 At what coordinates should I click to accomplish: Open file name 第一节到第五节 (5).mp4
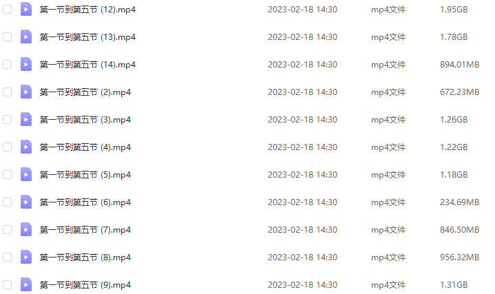click(x=85, y=175)
